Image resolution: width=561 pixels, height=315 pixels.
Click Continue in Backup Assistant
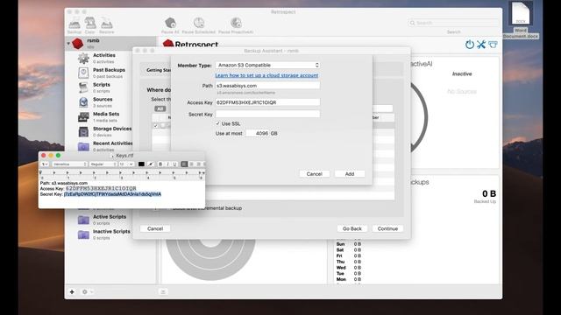(387, 228)
